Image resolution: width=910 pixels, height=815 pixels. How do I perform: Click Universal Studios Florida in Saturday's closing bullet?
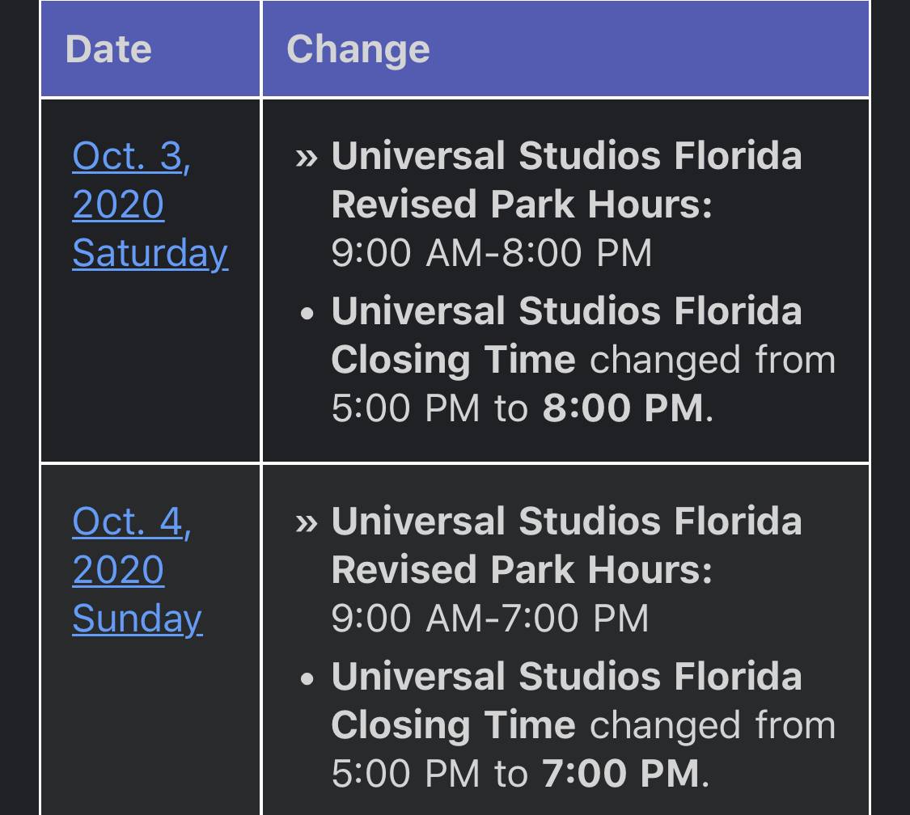point(566,311)
